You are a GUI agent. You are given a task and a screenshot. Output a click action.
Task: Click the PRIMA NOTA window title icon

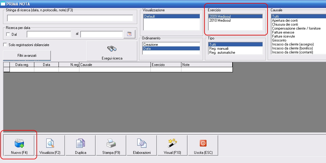click(3, 4)
